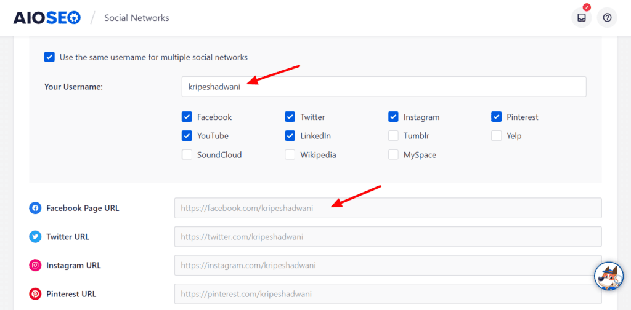This screenshot has height=310, width=631.
Task: Click the Twitter URL label text
Action: (68, 237)
